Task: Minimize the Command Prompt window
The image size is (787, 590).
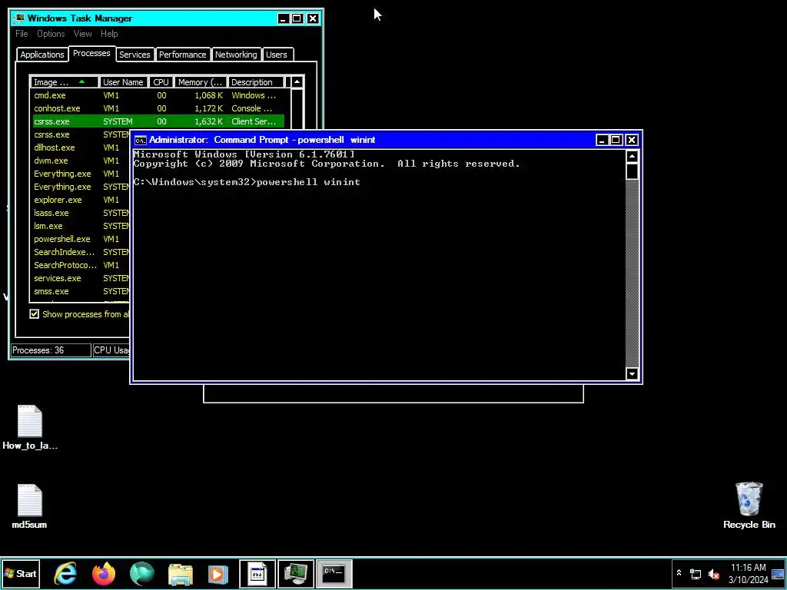Action: [x=602, y=140]
